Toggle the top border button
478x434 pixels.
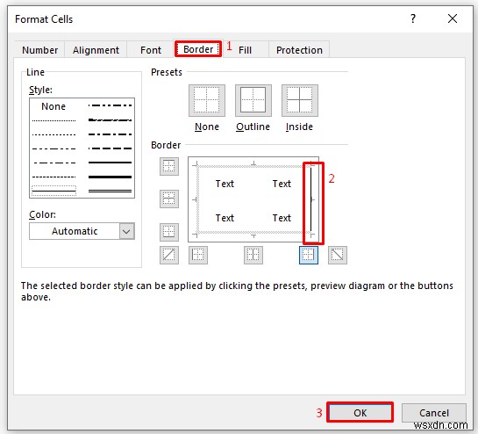[x=169, y=166]
